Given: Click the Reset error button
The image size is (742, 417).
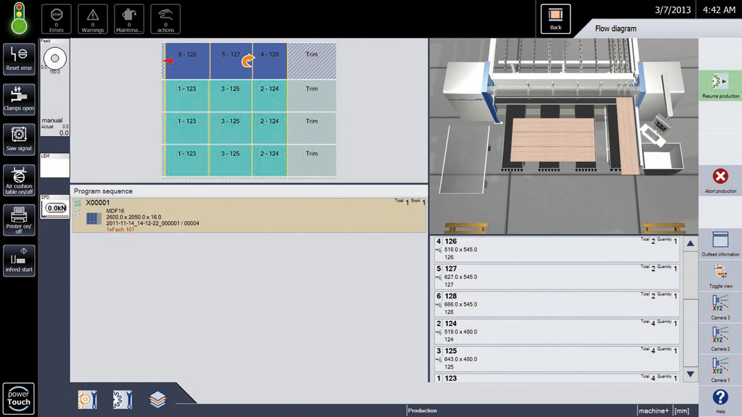Looking at the screenshot, I should [19, 58].
